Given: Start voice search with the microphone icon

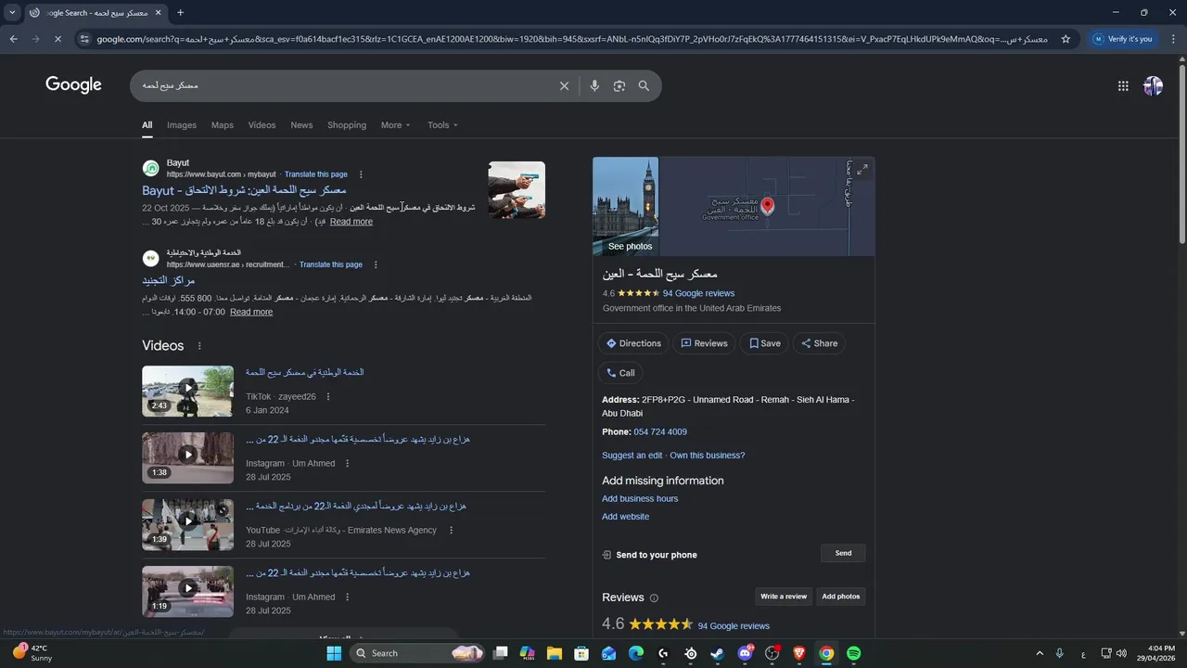Looking at the screenshot, I should [594, 85].
